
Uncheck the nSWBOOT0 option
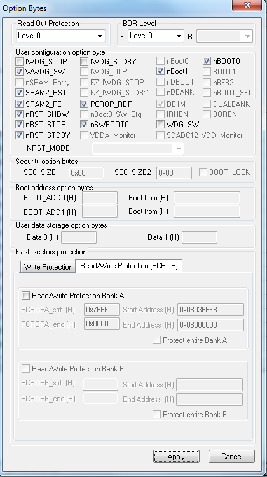click(85, 125)
